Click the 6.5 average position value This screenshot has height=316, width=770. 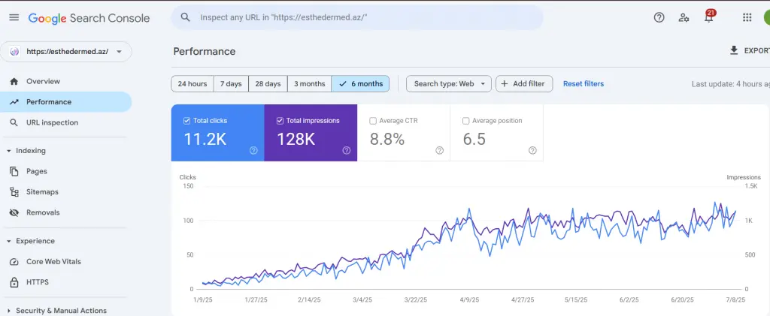[474, 140]
